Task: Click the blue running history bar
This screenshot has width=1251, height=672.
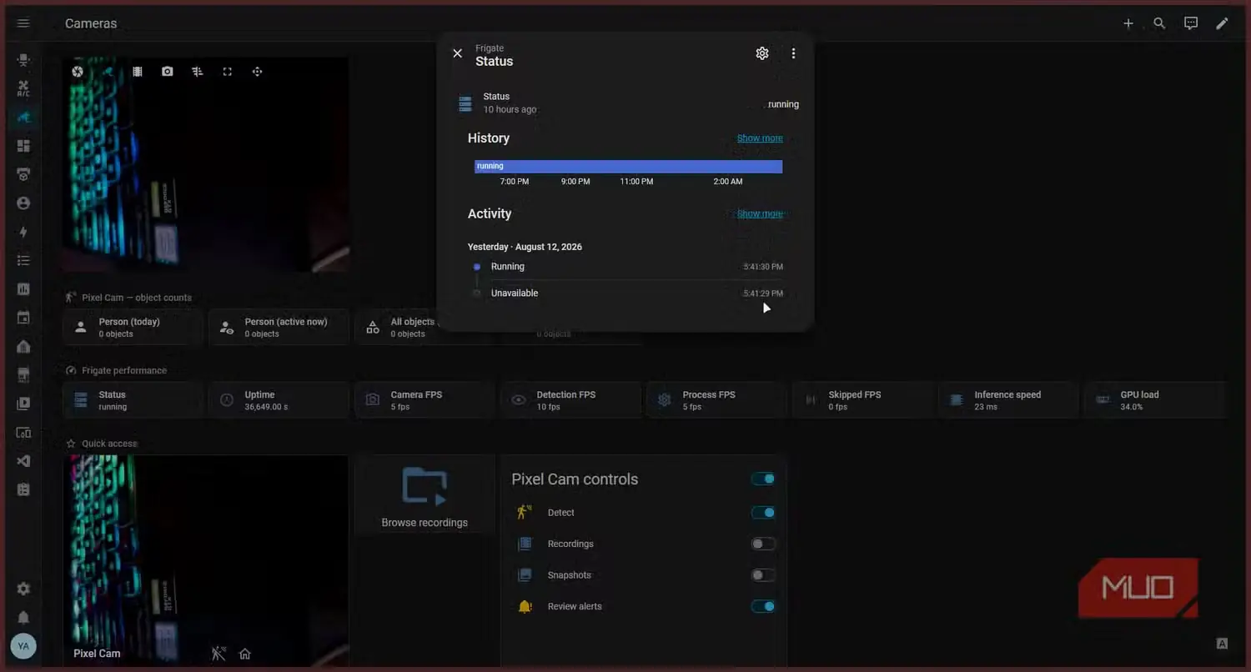Action: [628, 167]
